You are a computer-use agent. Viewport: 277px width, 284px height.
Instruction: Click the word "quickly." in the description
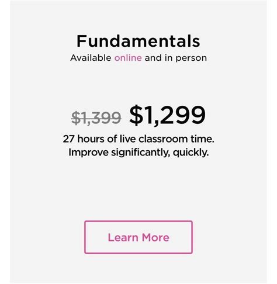point(191,153)
